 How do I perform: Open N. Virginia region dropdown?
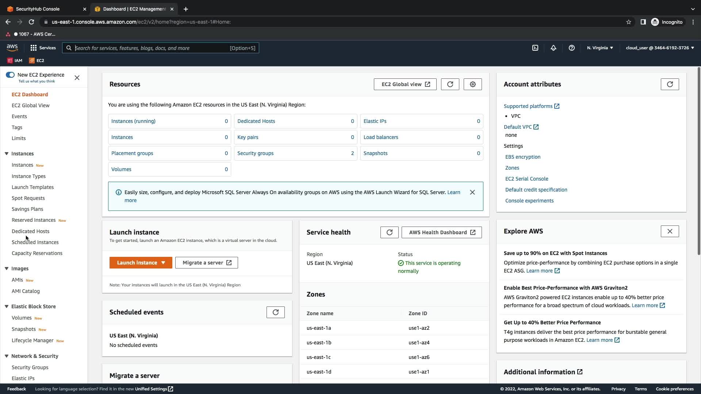point(600,48)
